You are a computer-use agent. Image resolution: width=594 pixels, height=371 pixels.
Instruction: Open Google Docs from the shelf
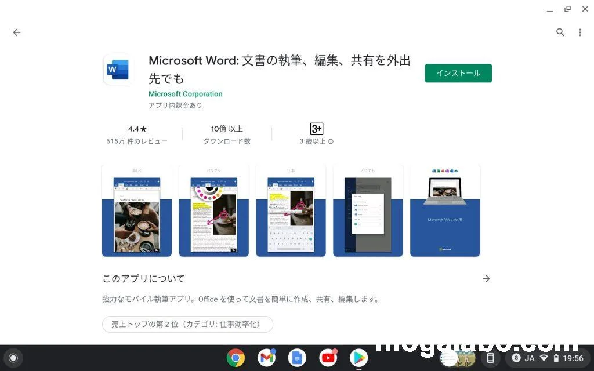coord(297,358)
